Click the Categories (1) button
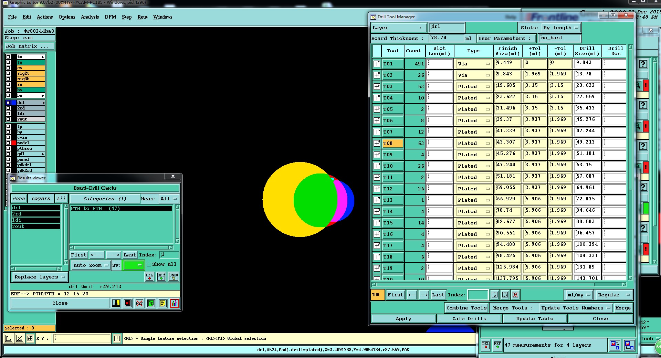The height and width of the screenshot is (358, 661). point(105,199)
